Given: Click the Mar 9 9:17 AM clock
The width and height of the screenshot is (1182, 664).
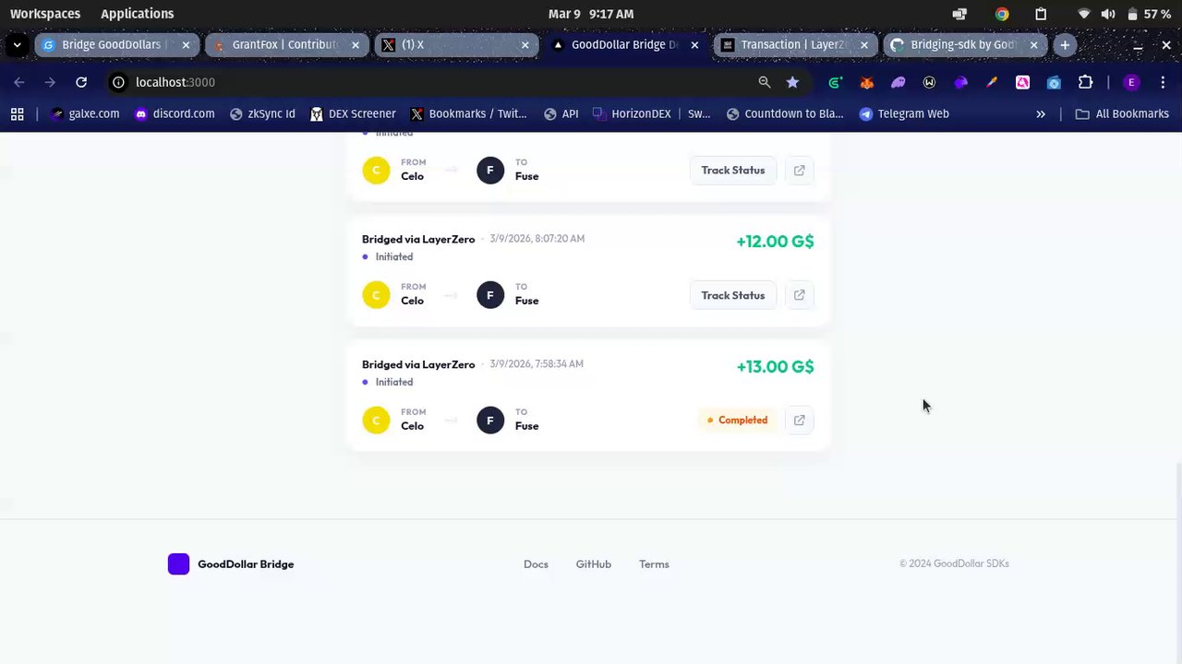Looking at the screenshot, I should tap(591, 14).
